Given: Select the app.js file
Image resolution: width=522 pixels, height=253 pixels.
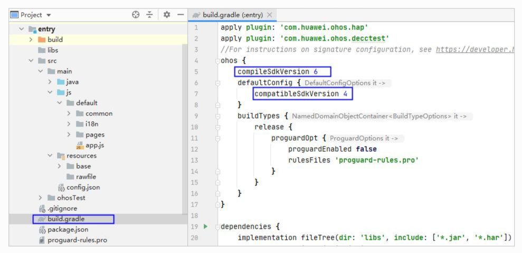Looking at the screenshot, I should 95,145.
